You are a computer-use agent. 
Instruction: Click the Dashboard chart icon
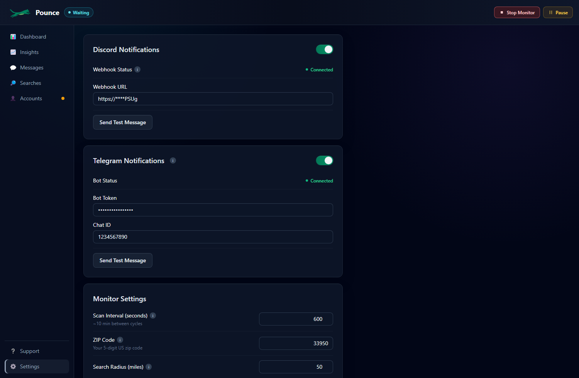coord(13,37)
